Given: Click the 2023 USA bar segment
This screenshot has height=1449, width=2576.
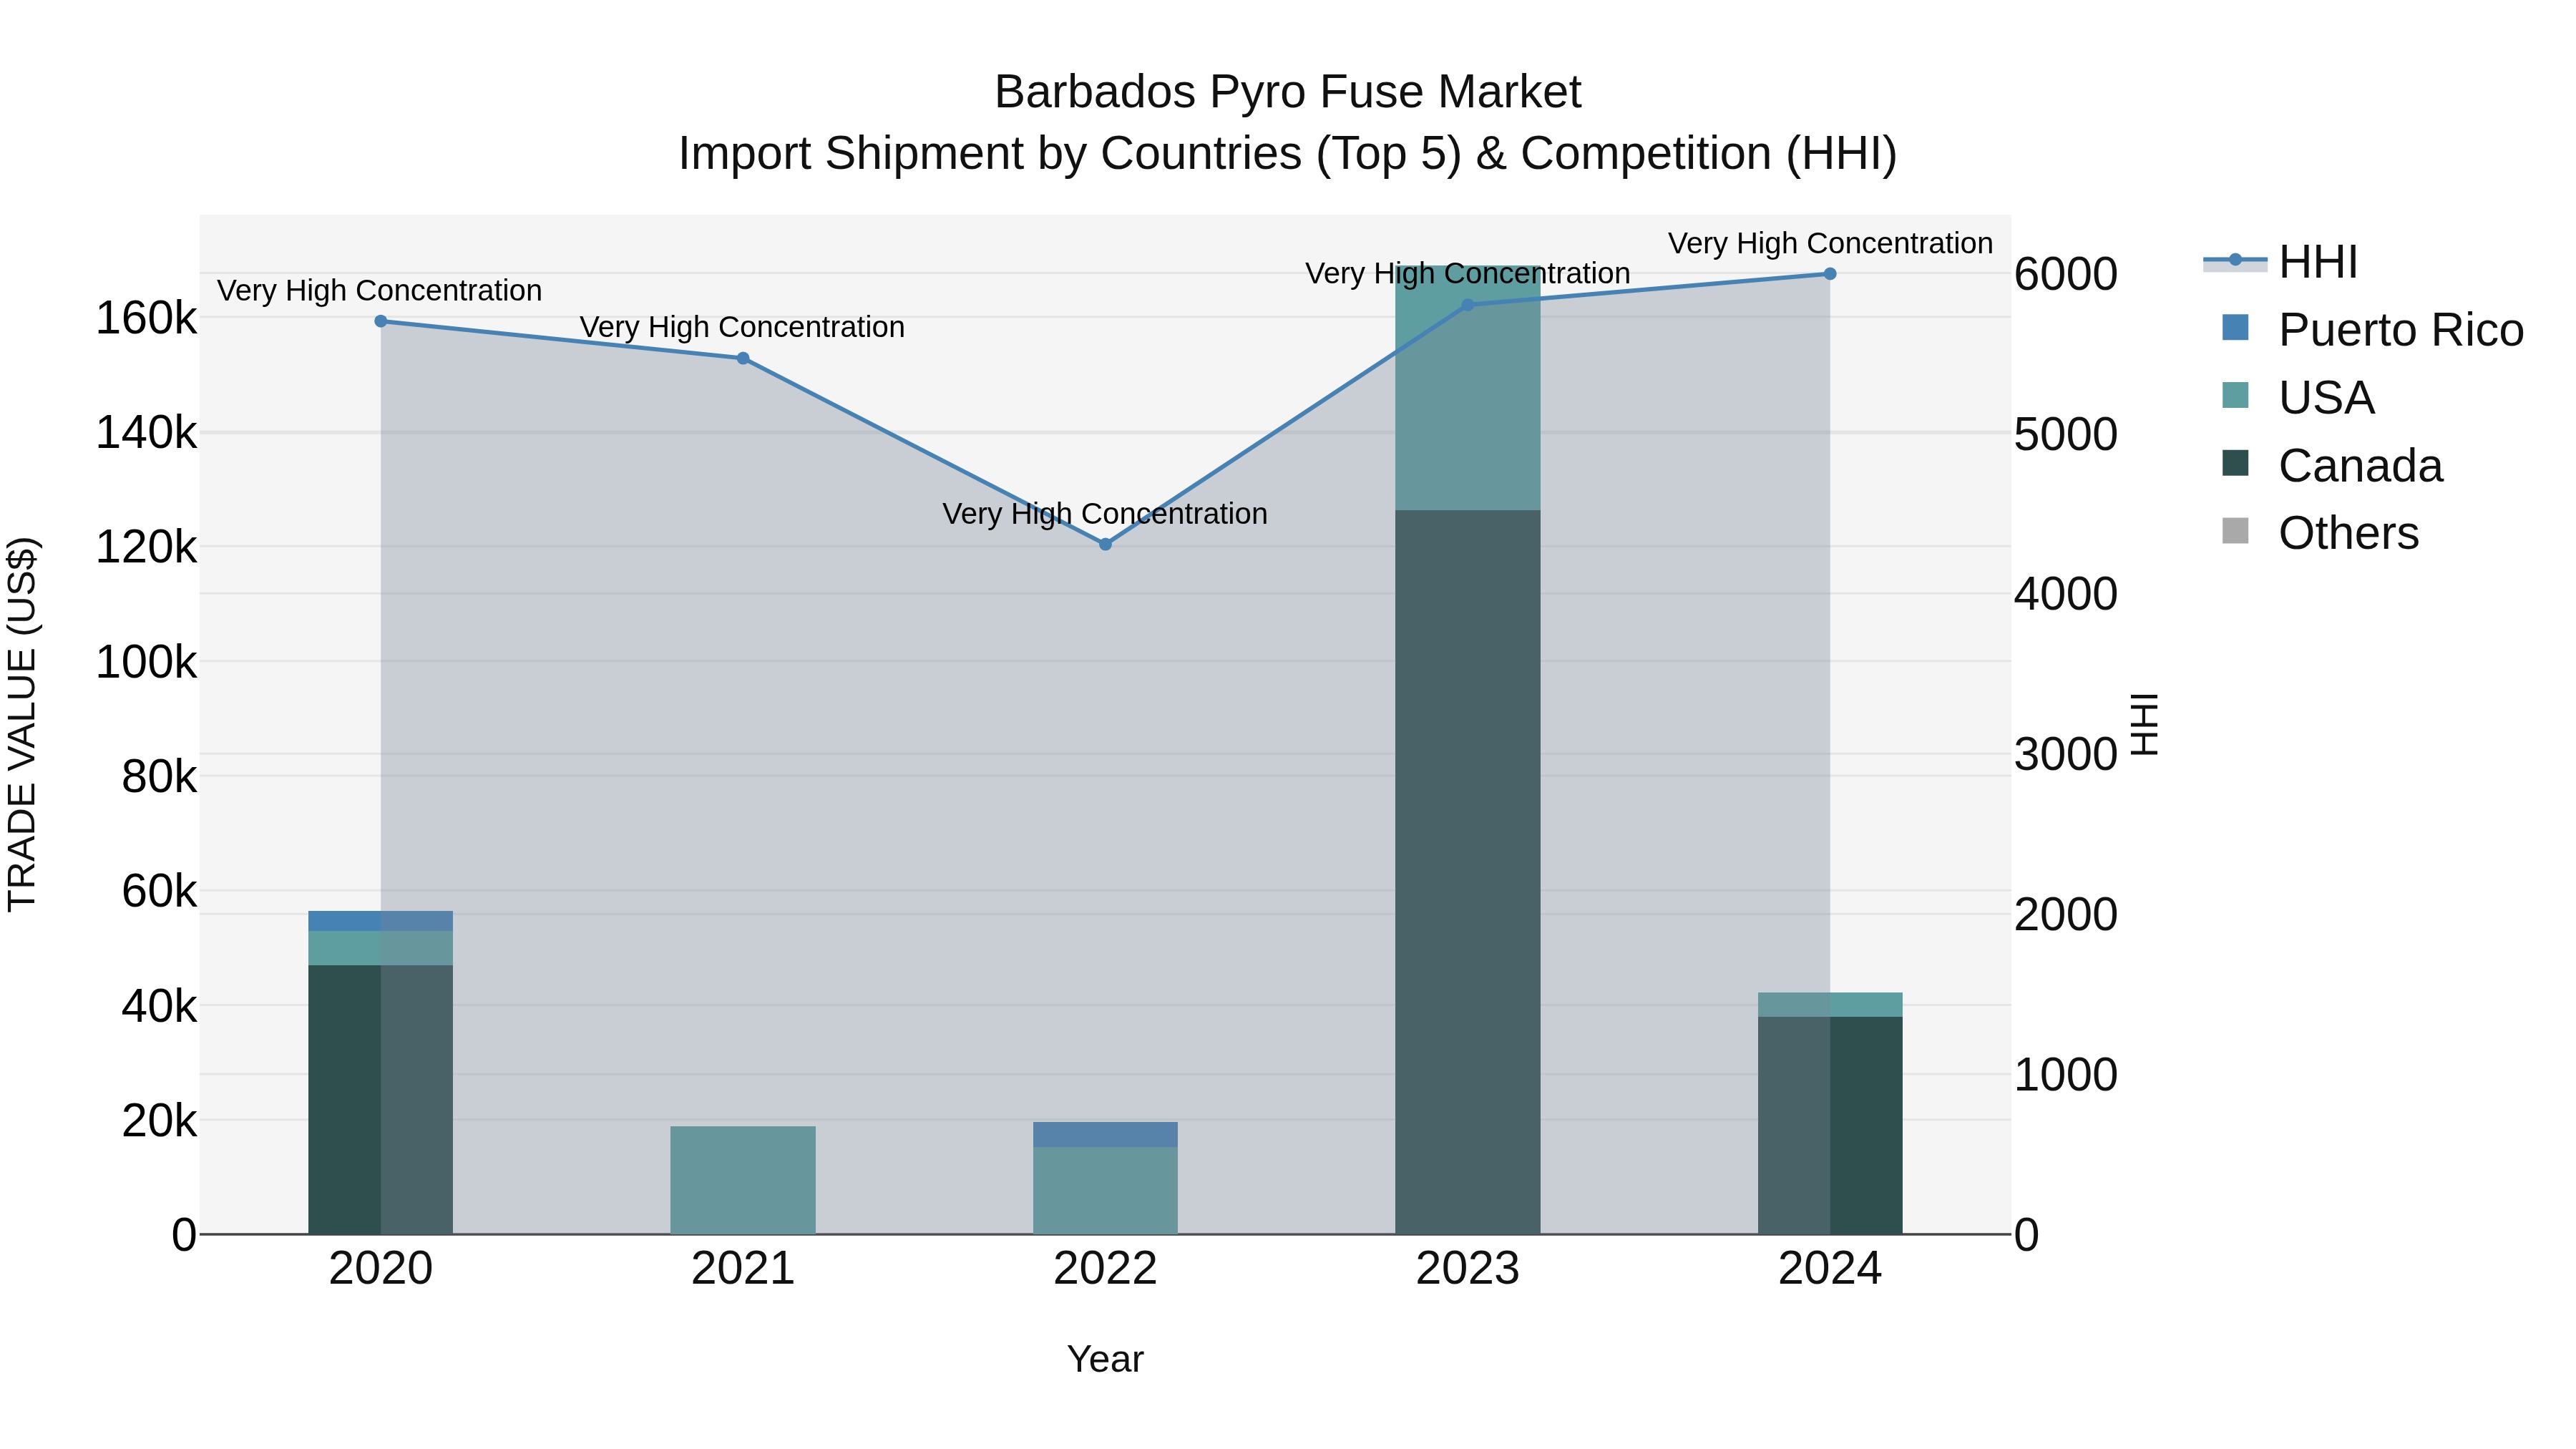Looking at the screenshot, I should pos(1468,388).
